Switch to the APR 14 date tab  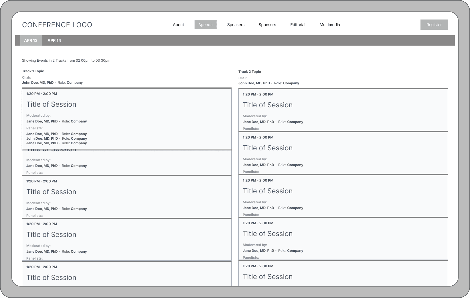click(54, 40)
